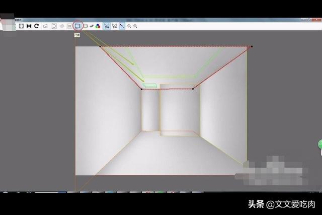Click the triangle play-shaped toolbar icon

[x=54, y=25]
